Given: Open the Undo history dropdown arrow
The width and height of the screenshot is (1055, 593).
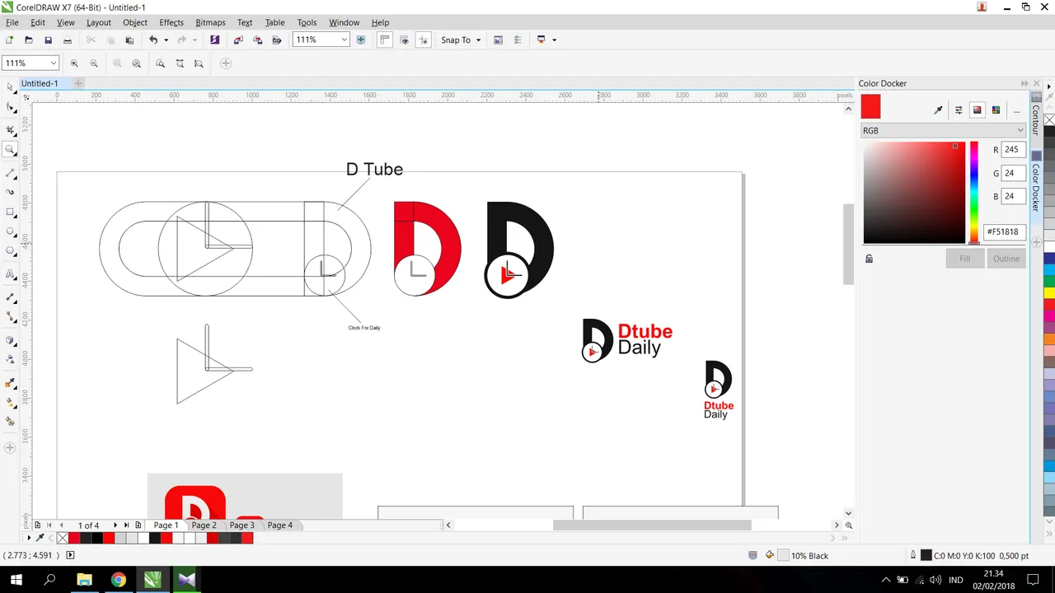Looking at the screenshot, I should (x=166, y=40).
